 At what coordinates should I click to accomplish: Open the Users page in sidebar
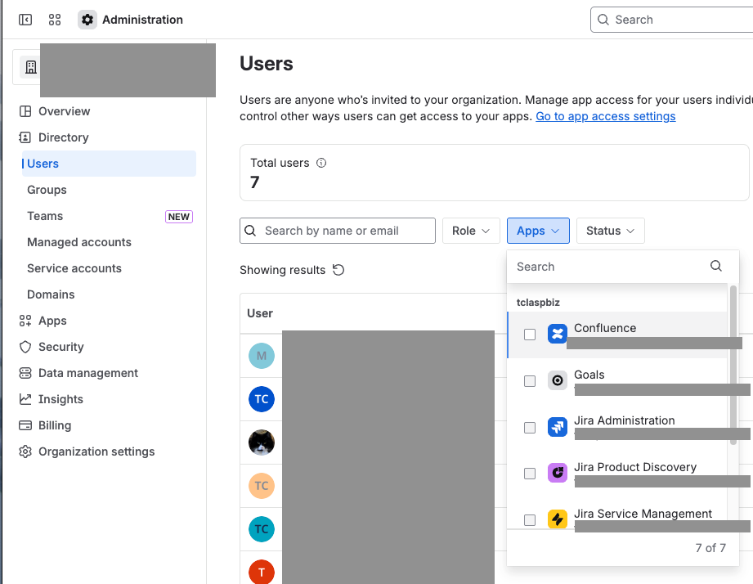109,164
